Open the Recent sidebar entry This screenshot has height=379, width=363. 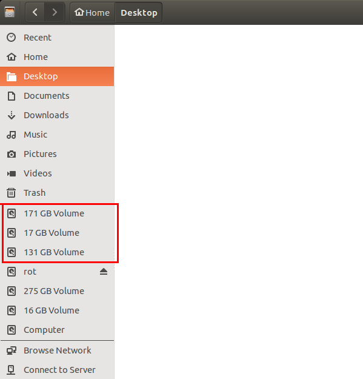57,38
